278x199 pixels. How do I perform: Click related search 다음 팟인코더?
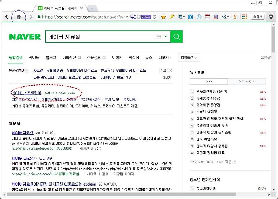43,77
